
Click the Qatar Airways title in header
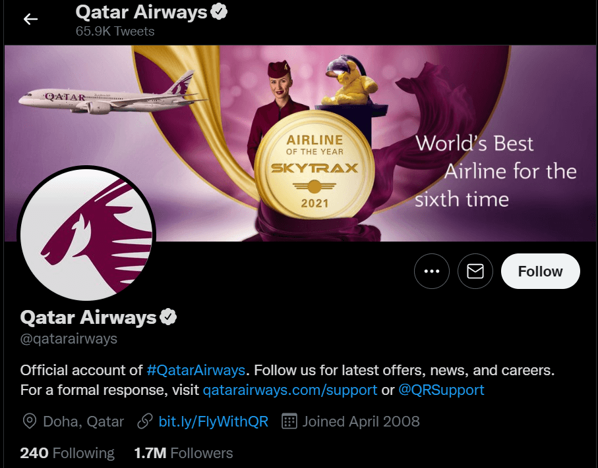(x=141, y=12)
